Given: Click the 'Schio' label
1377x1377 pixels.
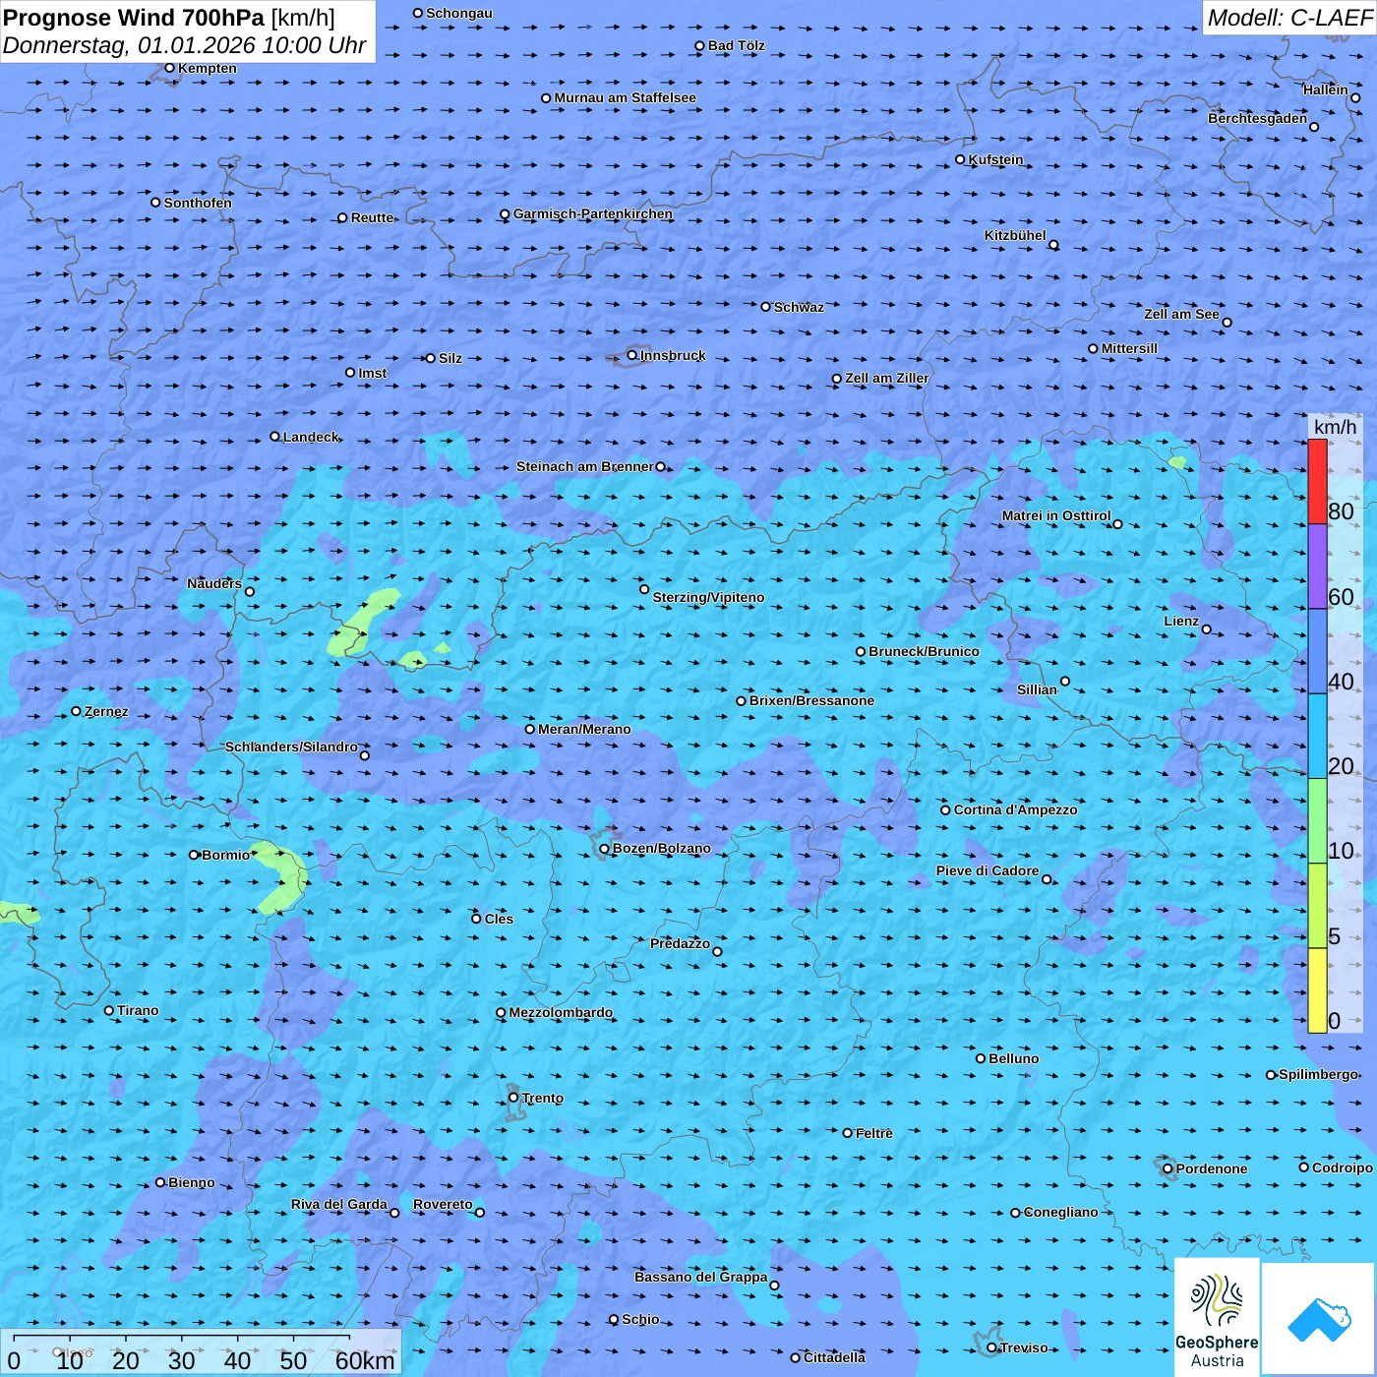Looking at the screenshot, I should (640, 1319).
